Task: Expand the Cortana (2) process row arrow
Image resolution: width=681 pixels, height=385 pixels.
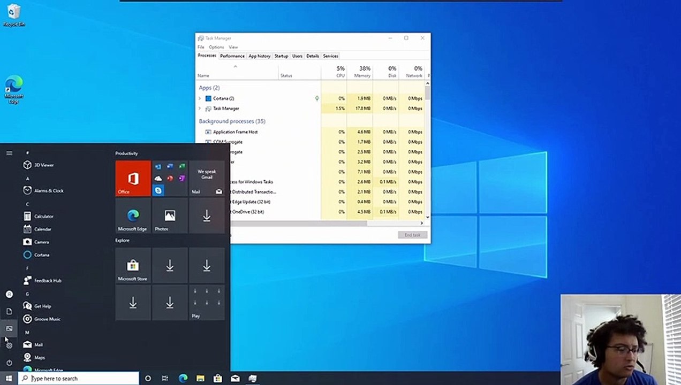Action: point(200,98)
